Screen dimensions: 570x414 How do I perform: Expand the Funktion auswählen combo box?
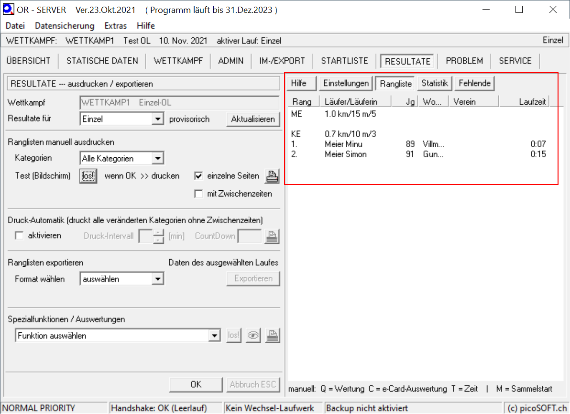click(x=215, y=336)
